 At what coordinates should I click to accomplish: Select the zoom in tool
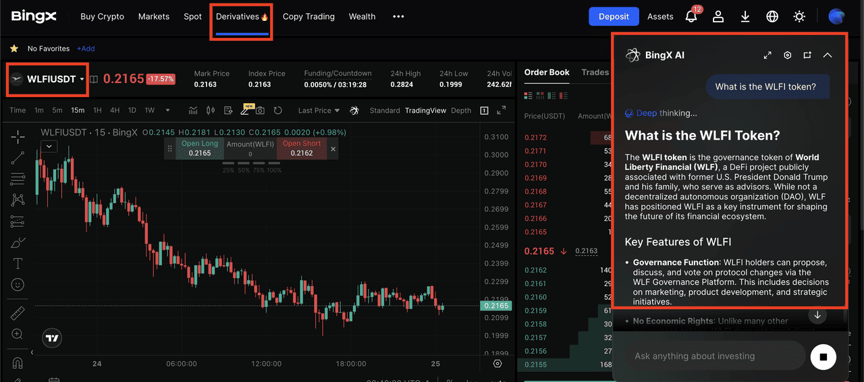(18, 334)
